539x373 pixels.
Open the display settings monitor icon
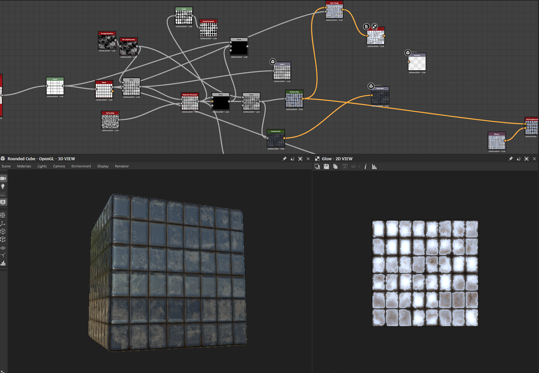tap(3, 202)
